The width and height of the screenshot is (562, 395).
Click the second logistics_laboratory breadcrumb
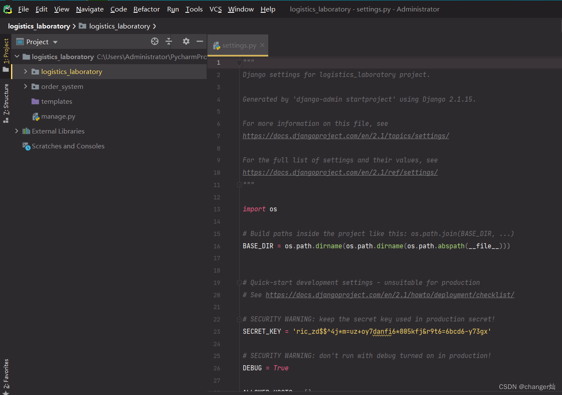click(119, 26)
